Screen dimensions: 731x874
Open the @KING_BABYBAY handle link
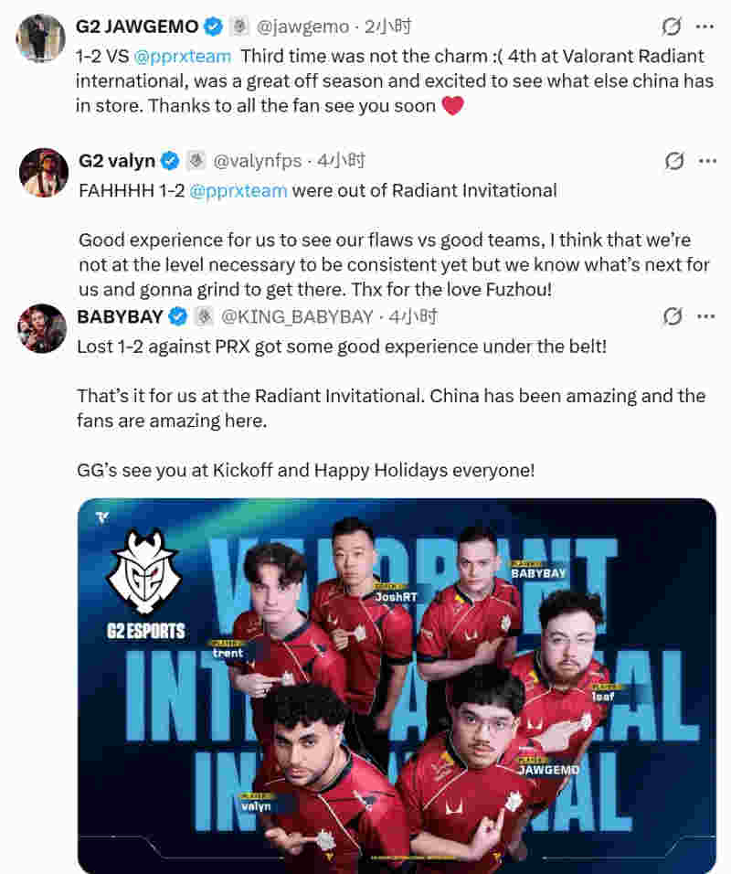click(x=297, y=316)
